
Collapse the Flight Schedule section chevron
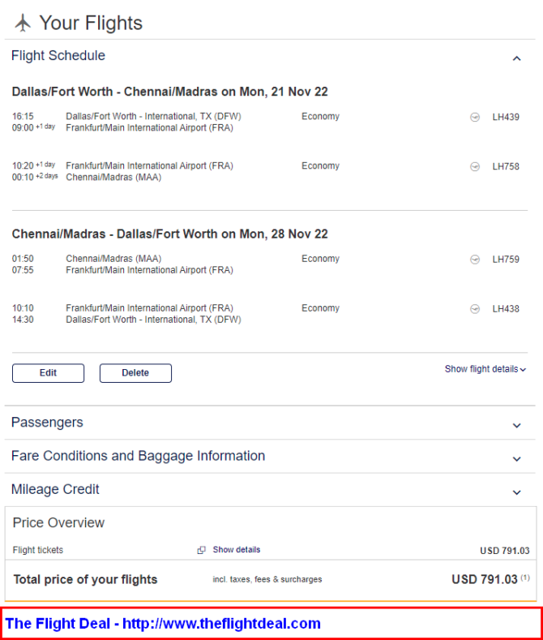(x=516, y=58)
